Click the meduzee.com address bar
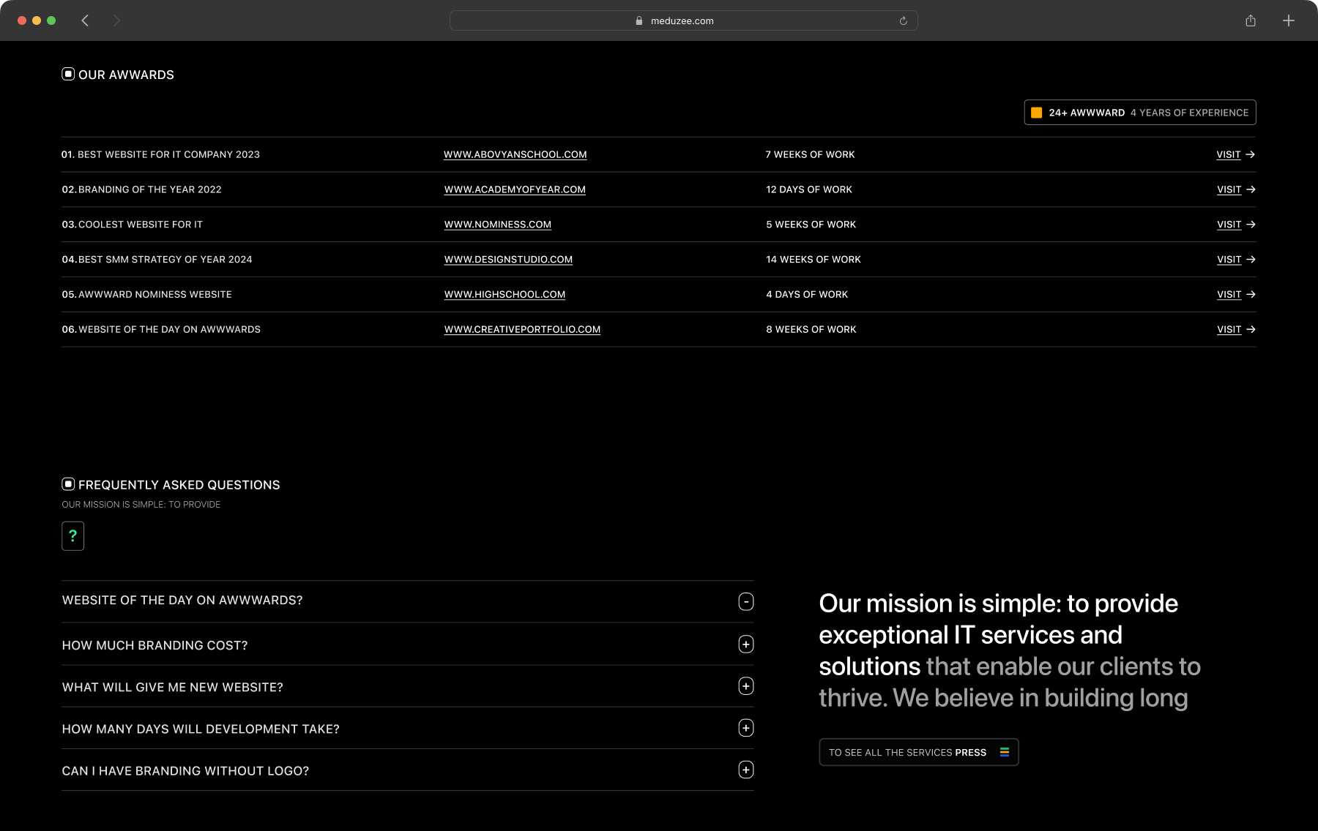Viewport: 1318px width, 831px height. pyautogui.click(x=682, y=20)
